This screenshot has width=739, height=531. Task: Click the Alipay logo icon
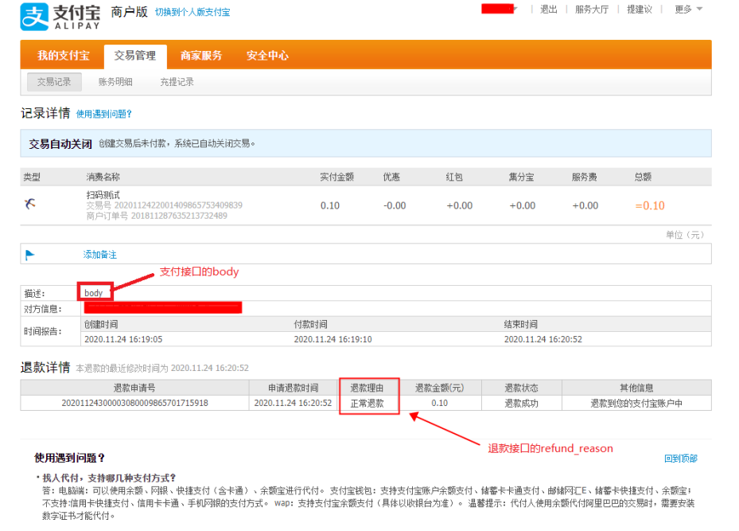point(33,15)
